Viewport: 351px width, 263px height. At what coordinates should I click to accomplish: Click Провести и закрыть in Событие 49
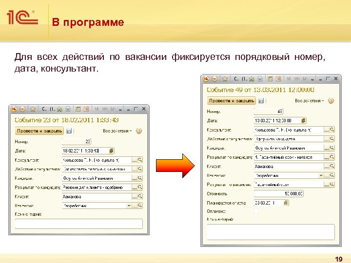tap(232, 101)
